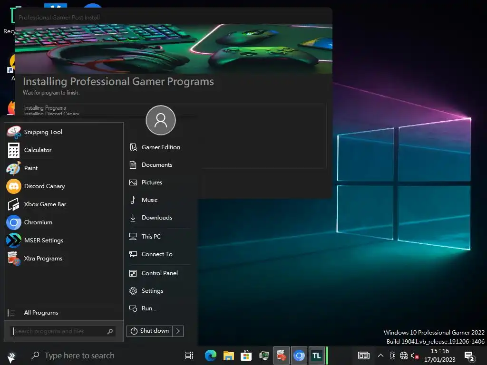Screen dimensions: 487x365
Task: Open network status tray icon
Action: coord(403,355)
